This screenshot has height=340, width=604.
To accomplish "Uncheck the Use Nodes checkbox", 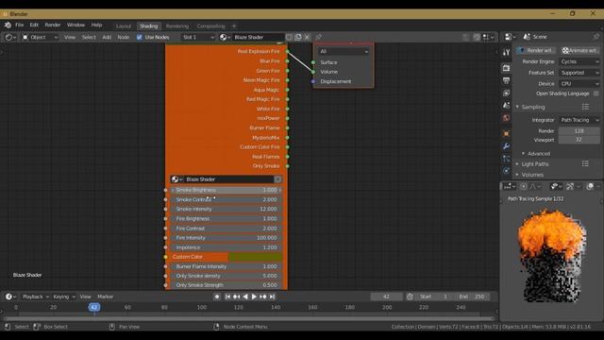I will (140, 38).
